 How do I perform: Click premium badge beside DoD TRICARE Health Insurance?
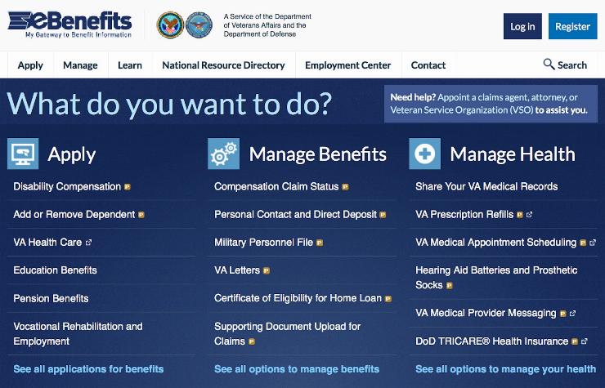coord(575,341)
